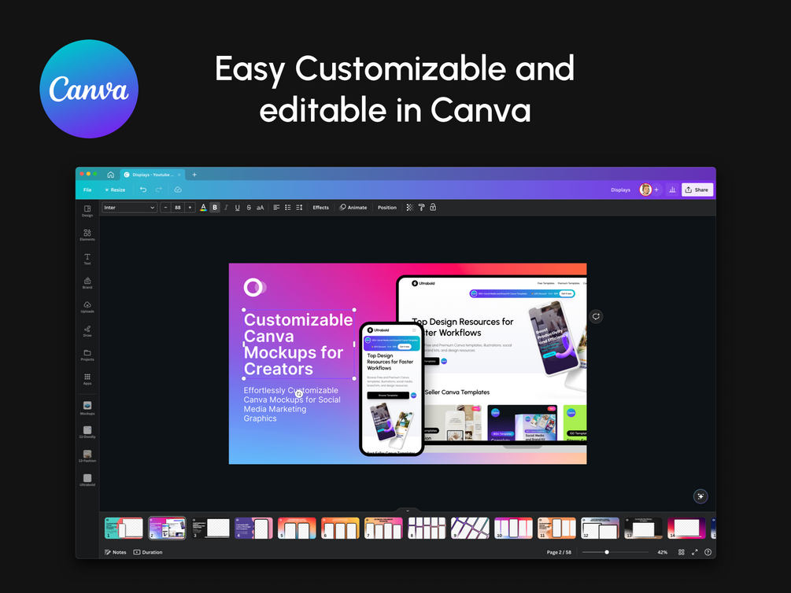Click the Share button
The image size is (791, 593).
point(697,190)
